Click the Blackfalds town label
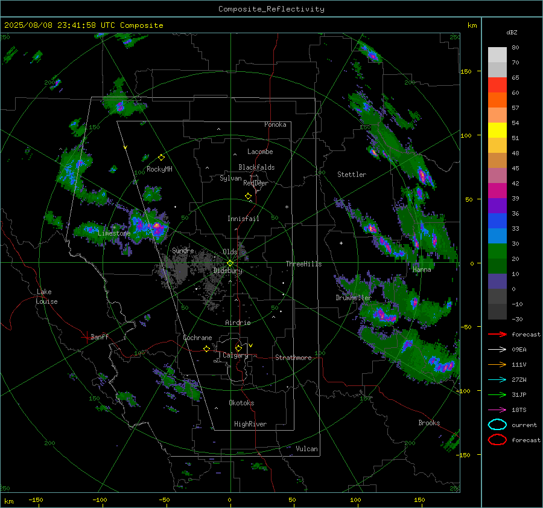The width and height of the screenshot is (543, 508). pyautogui.click(x=256, y=167)
